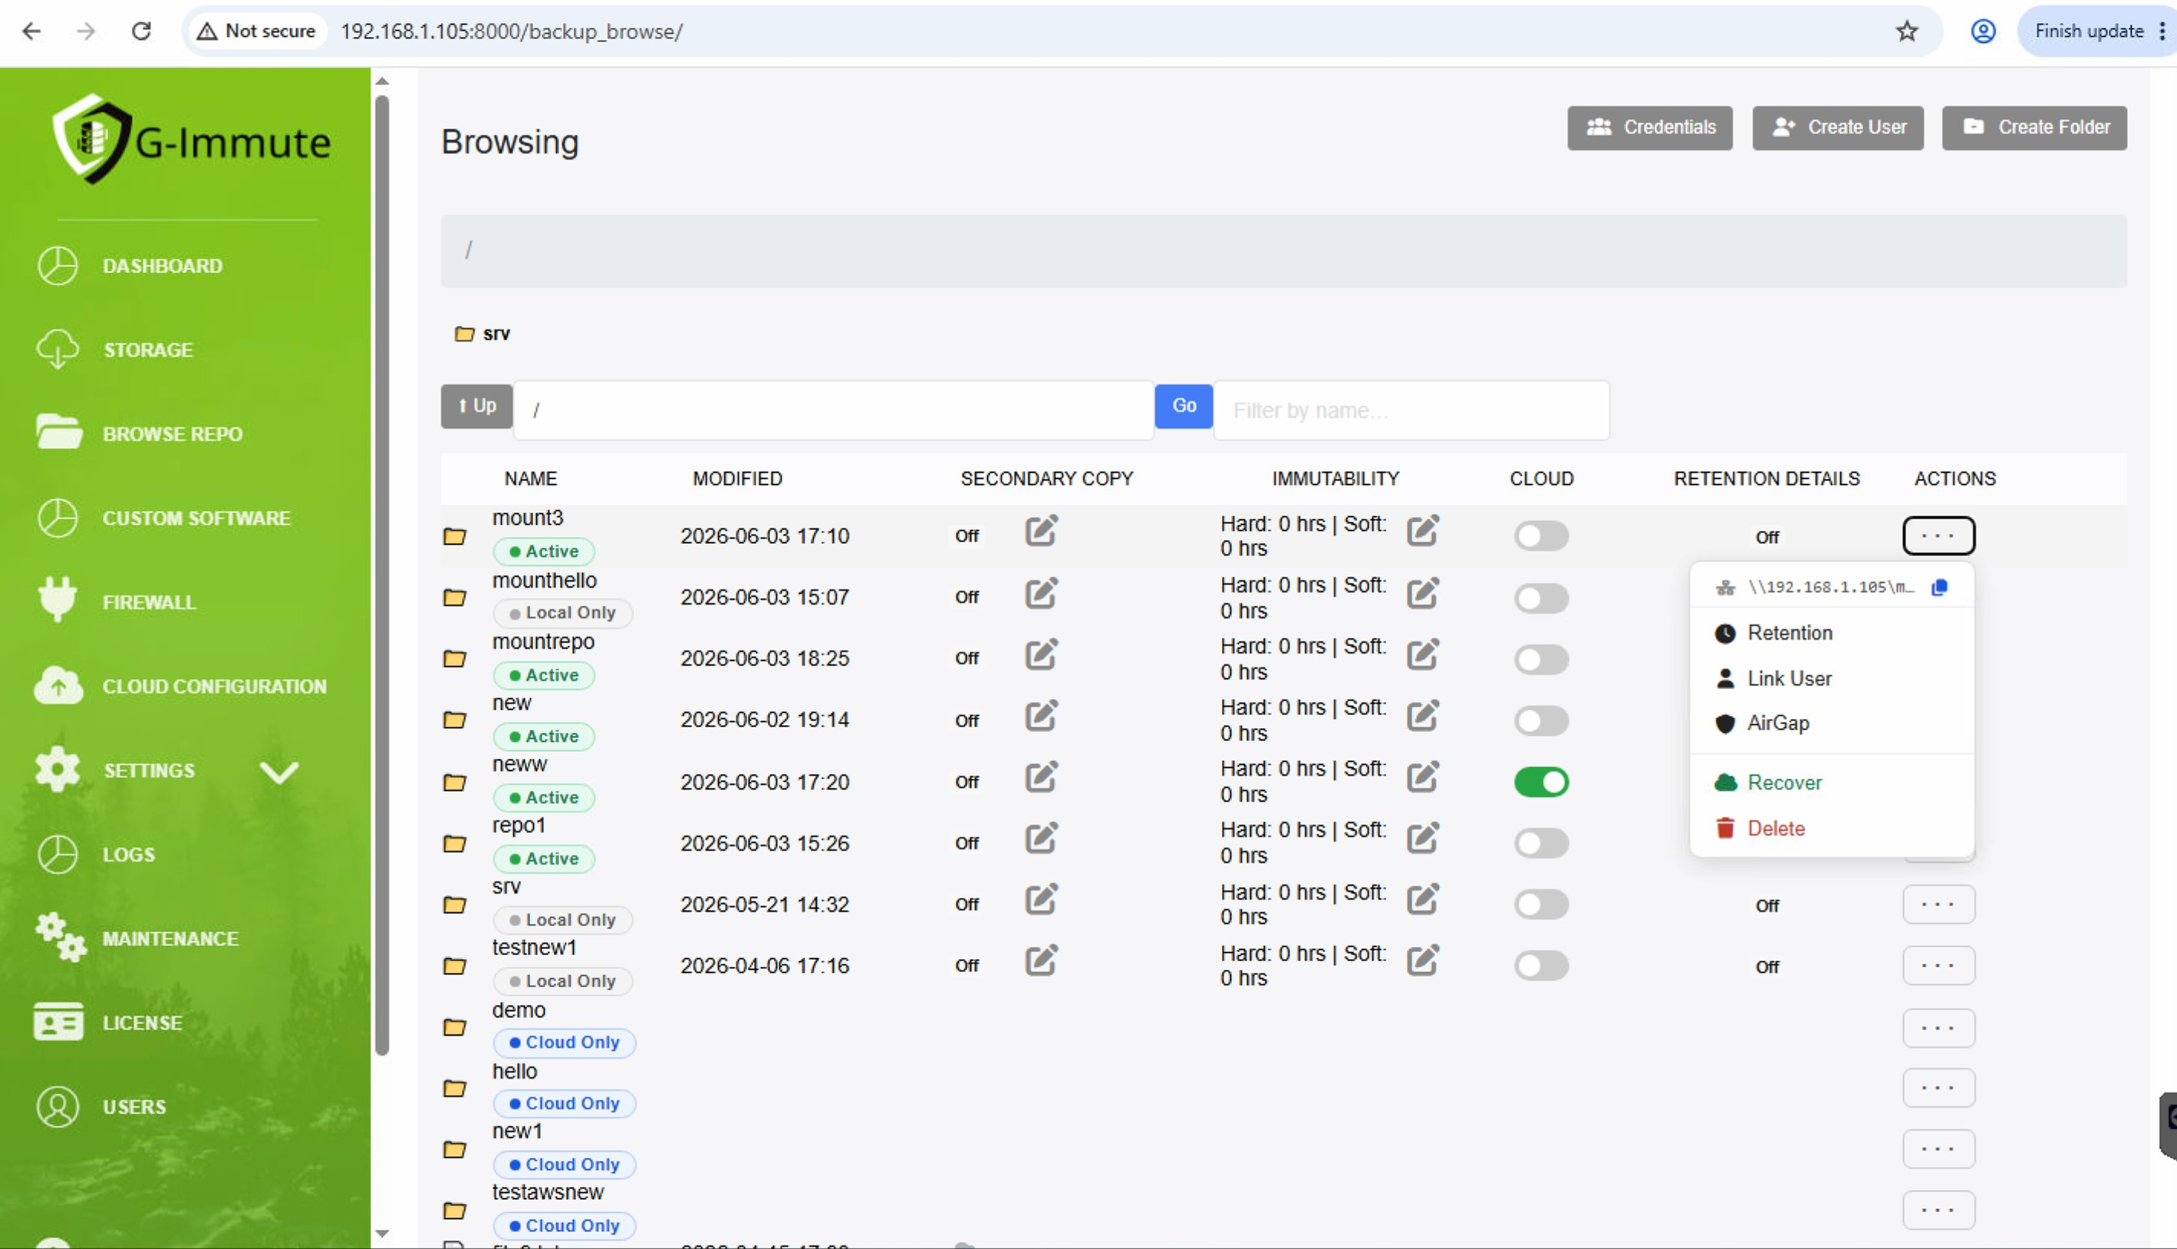The image size is (2177, 1249).
Task: Focus the path input field
Action: [833, 410]
